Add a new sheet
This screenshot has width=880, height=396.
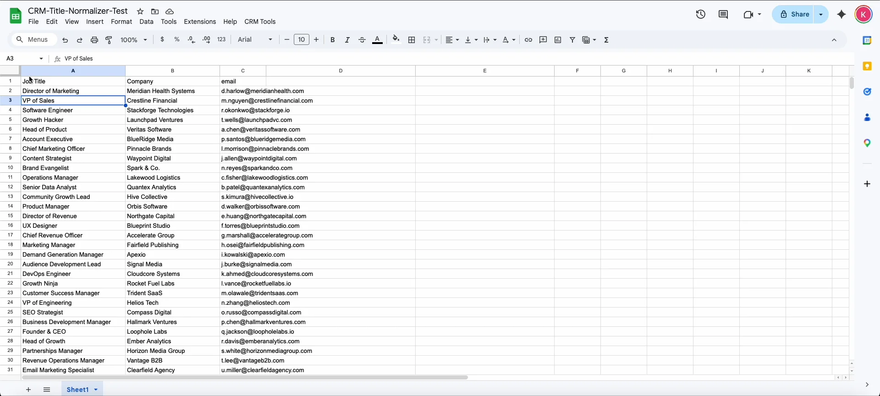click(x=28, y=390)
